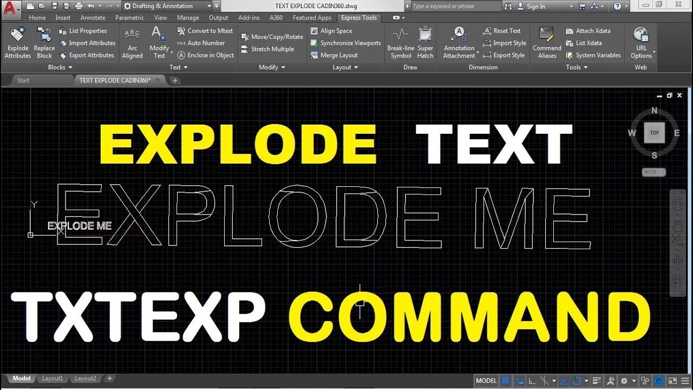Open the Manage ribbon tab
The height and width of the screenshot is (390, 693).
(188, 18)
